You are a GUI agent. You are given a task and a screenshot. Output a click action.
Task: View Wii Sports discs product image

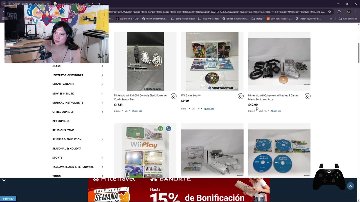pos(279,151)
